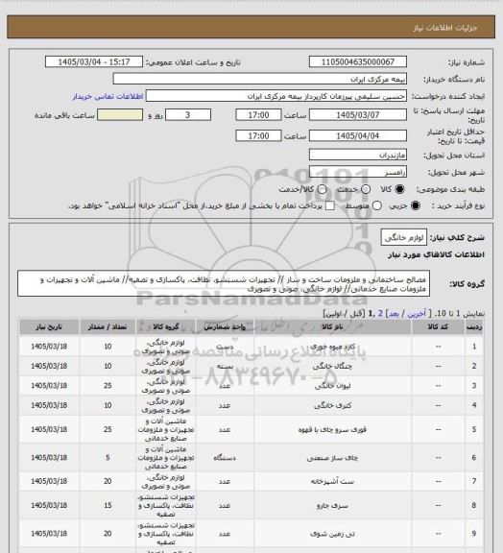Open the بعد (next) page link
Viewport: 503px width, 553px height.
point(394,314)
